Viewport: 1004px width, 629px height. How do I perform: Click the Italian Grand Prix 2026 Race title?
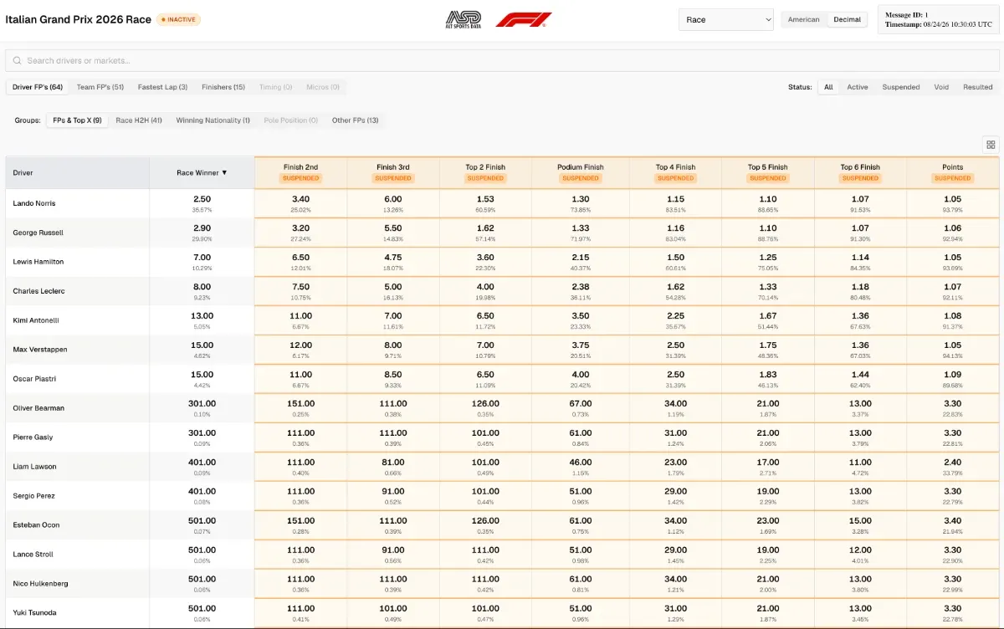(x=79, y=19)
